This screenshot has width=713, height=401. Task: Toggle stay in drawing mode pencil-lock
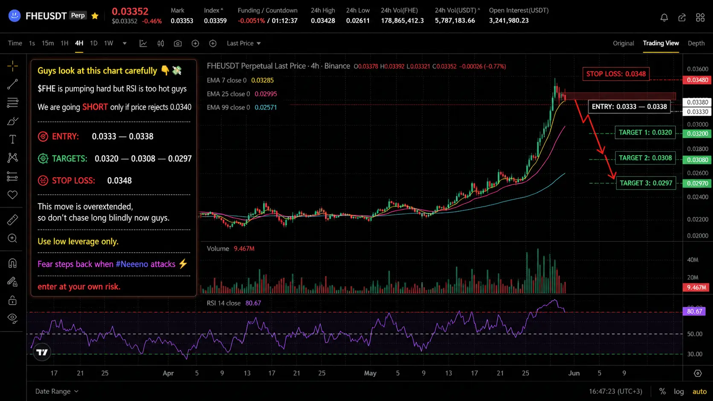click(12, 282)
